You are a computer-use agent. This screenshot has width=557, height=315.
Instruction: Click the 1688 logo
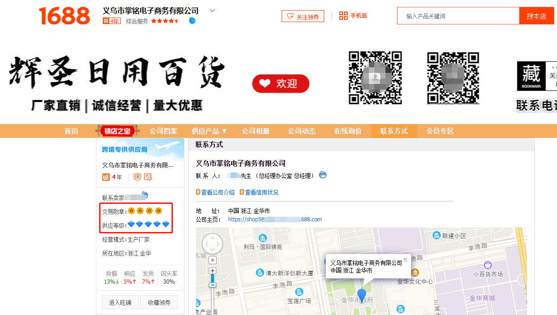coord(65,16)
